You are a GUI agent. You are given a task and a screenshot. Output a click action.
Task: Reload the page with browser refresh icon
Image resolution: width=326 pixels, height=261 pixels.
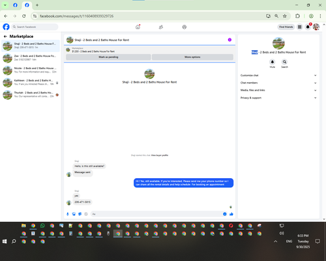[x=24, y=16]
